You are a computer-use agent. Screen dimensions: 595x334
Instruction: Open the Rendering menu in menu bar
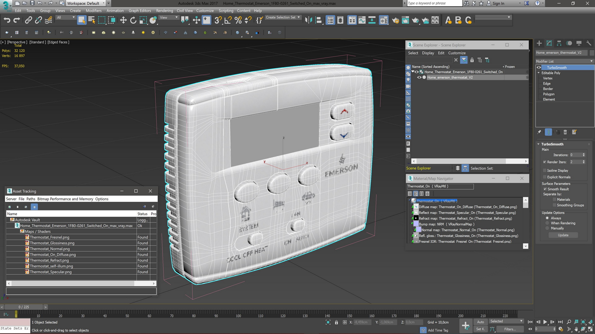(164, 10)
